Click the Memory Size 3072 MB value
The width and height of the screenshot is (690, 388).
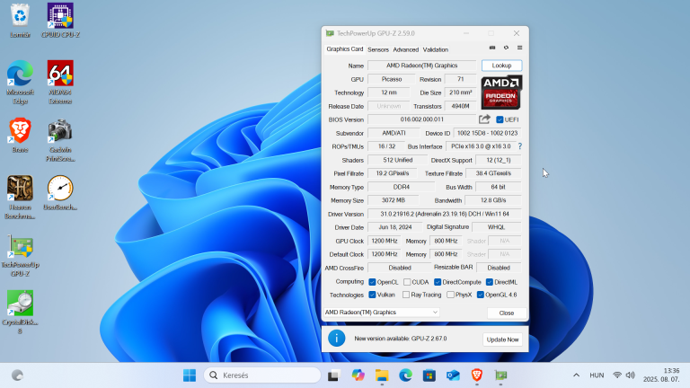tap(393, 200)
